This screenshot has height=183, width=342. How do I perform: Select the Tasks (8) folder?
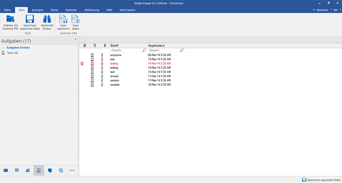12,53
